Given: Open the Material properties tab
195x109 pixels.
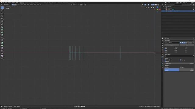Looking at the screenshot, I should pos(162,68).
